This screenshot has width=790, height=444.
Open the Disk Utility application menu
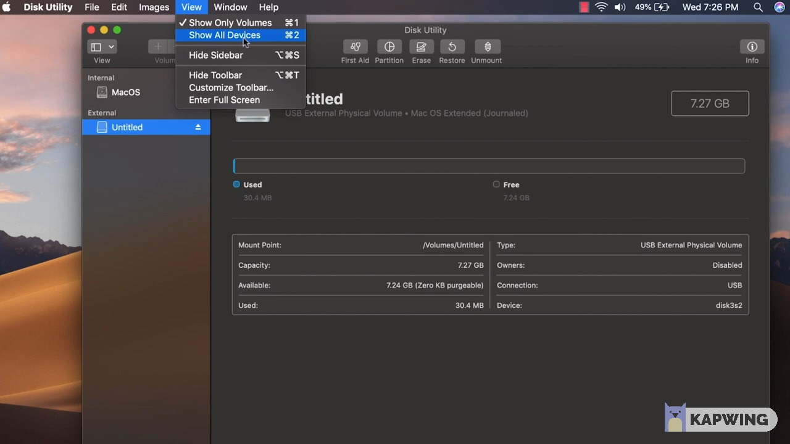pyautogui.click(x=48, y=7)
